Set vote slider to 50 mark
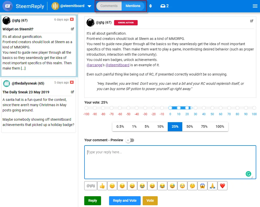 tap(212, 108)
